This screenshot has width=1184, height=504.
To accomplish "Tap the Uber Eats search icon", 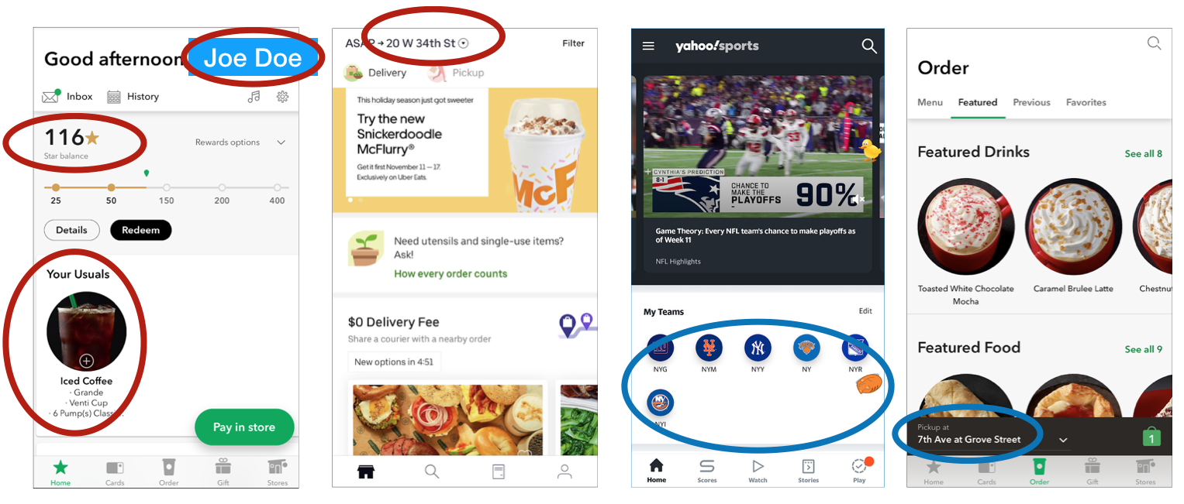I will click(x=432, y=471).
